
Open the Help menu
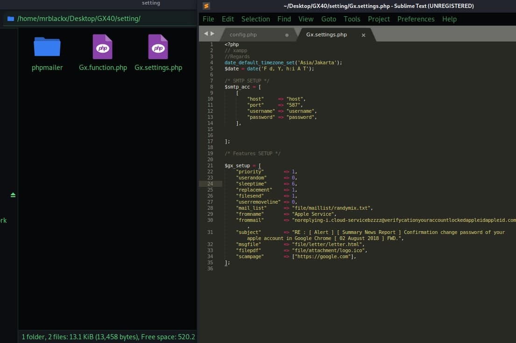(x=449, y=19)
